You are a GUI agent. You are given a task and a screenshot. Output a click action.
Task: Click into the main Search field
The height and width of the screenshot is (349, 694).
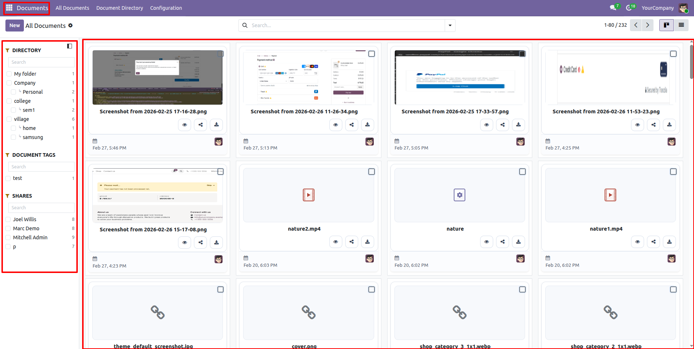tap(347, 25)
